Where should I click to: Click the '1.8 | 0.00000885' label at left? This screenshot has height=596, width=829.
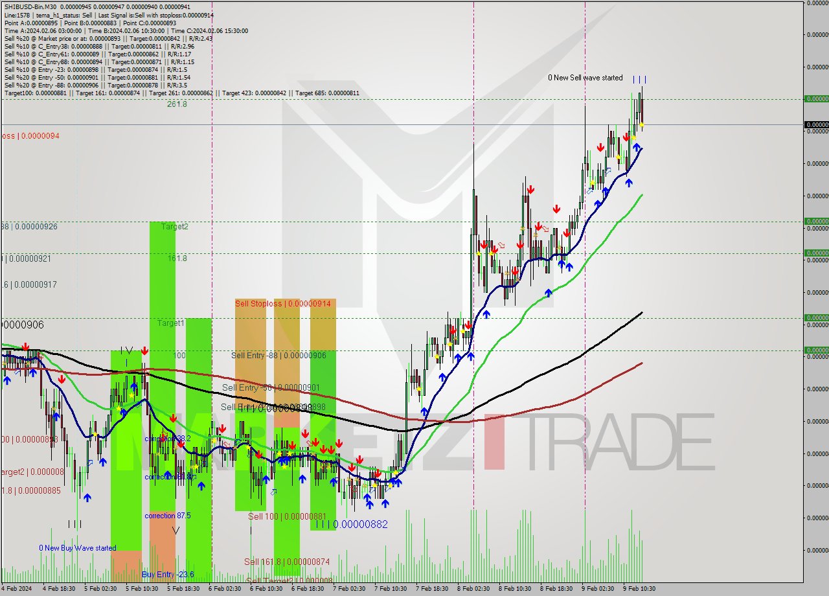pos(30,490)
